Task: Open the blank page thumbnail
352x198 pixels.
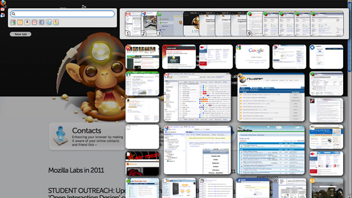Action: (x=142, y=137)
